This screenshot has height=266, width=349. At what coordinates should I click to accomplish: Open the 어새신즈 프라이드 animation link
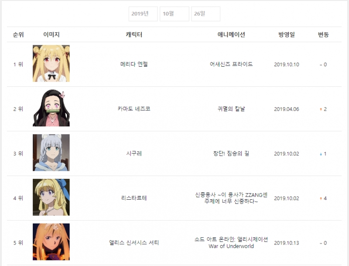tap(231, 64)
